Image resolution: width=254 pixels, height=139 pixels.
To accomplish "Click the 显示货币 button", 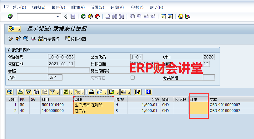I will [48, 39].
